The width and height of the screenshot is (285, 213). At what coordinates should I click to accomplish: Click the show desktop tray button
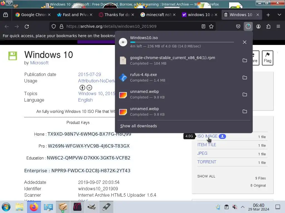(x=278, y=207)
